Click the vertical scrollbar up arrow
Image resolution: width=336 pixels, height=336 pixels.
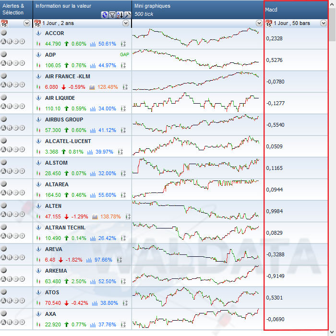coord(332,4)
